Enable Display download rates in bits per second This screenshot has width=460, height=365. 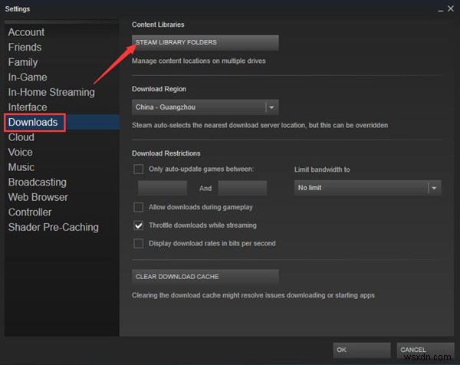(x=139, y=244)
